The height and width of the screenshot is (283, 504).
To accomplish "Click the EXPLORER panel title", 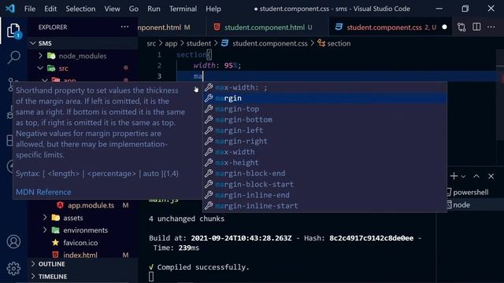I will pos(53,27).
